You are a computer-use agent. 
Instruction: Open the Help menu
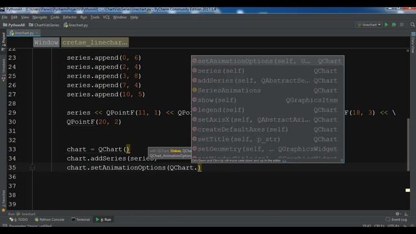tap(134, 18)
